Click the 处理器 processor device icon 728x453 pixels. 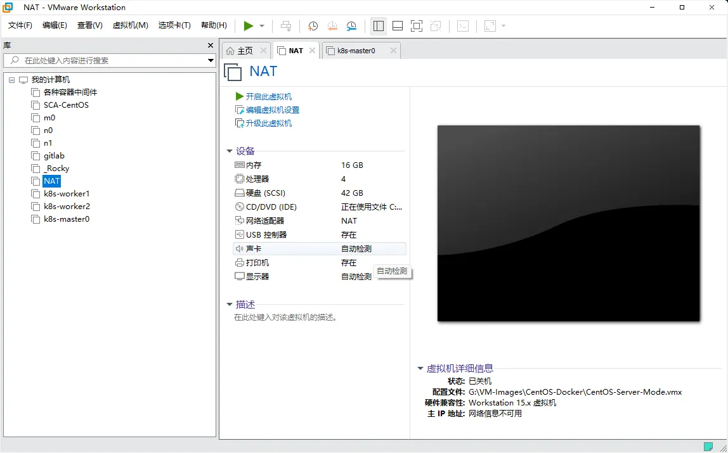[240, 179]
